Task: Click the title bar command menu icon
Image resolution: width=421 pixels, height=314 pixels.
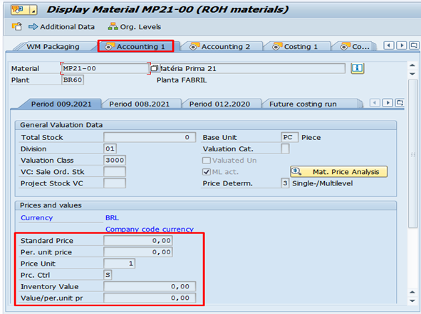Action: pos(24,10)
